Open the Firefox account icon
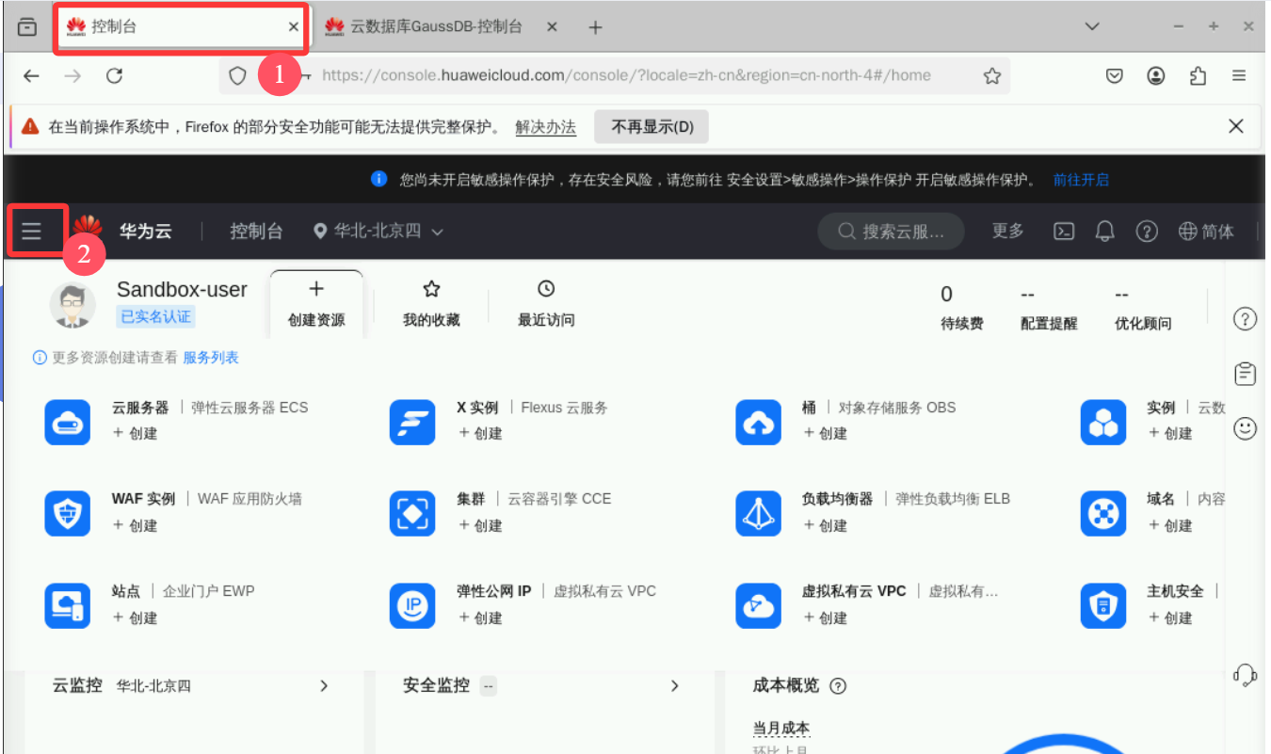Viewport: 1271px width, 754px height. [1155, 76]
